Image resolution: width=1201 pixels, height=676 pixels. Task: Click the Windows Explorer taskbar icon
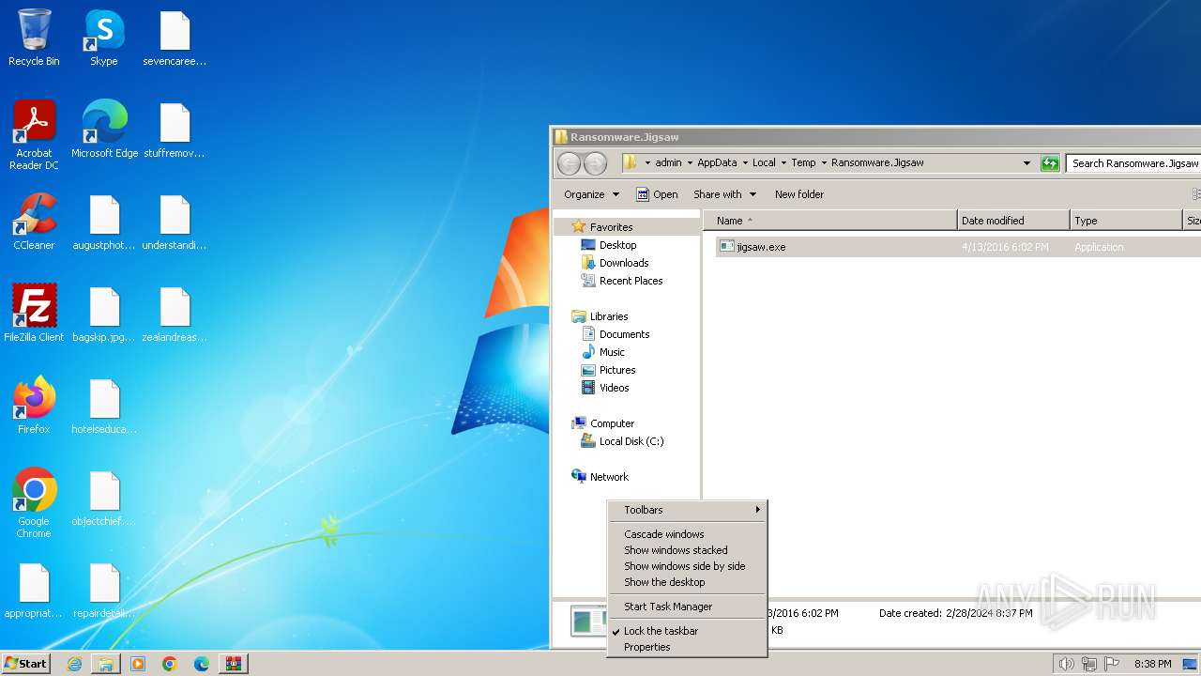pyautogui.click(x=106, y=664)
